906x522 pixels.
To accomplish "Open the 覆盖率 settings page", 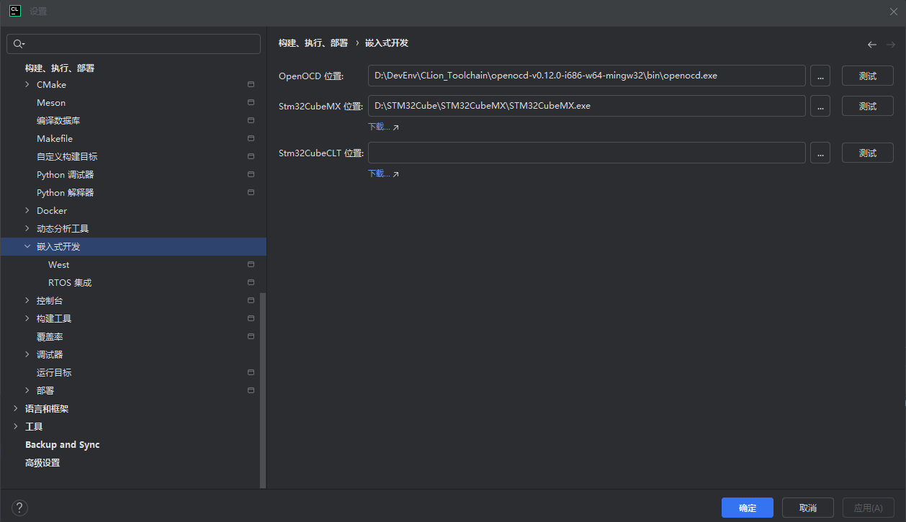I will click(50, 336).
